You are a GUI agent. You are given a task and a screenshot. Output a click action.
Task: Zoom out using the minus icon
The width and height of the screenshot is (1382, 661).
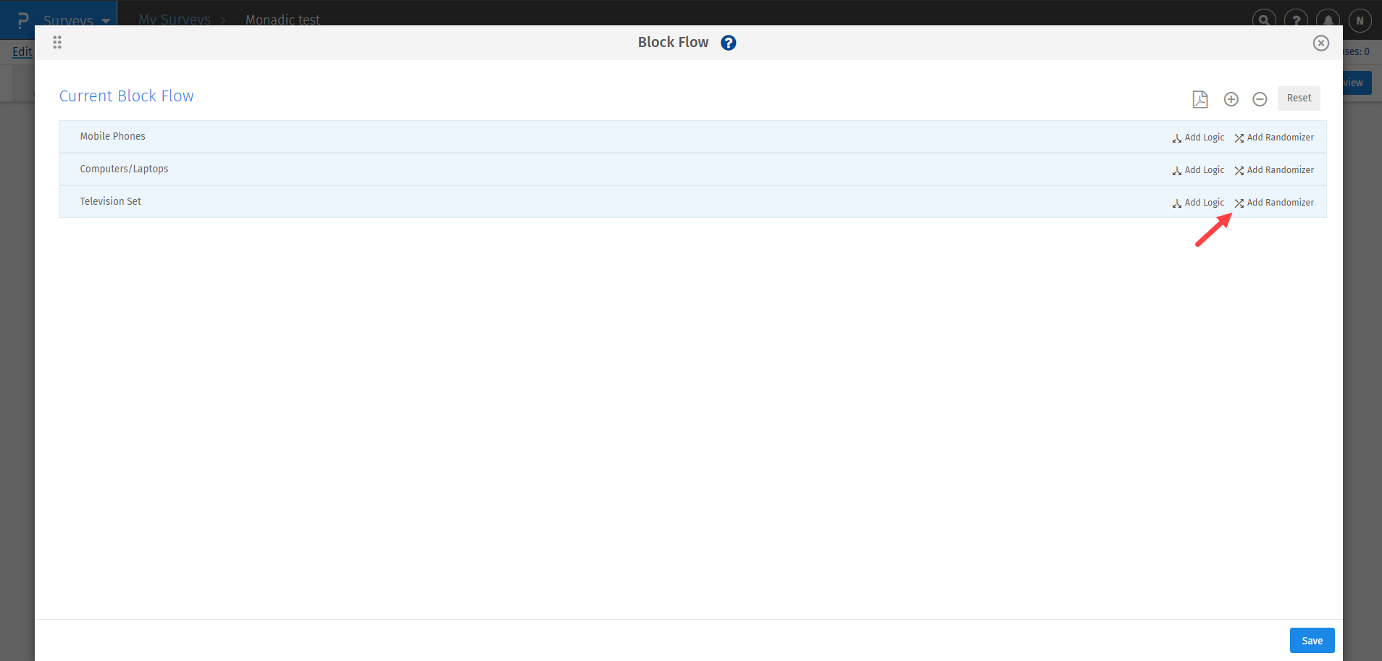pyautogui.click(x=1260, y=99)
